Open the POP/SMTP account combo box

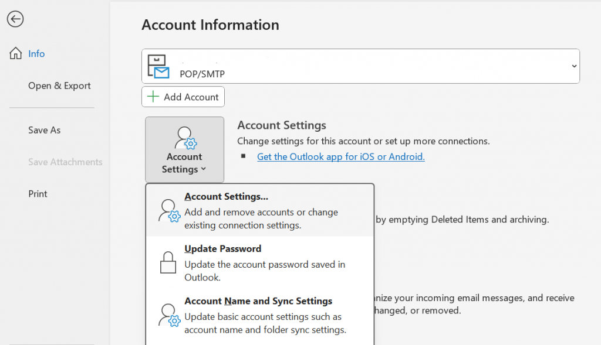[x=360, y=66]
